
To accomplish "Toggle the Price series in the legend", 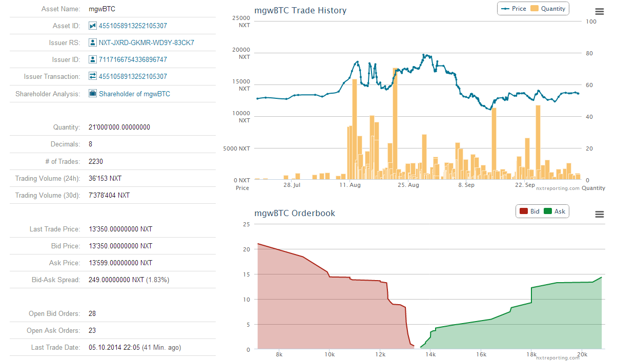I will pyautogui.click(x=513, y=9).
